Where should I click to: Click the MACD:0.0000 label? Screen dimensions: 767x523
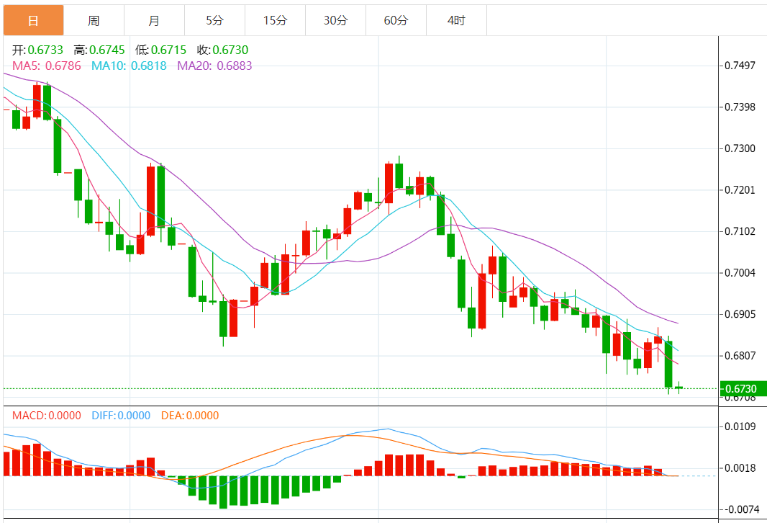(x=47, y=416)
